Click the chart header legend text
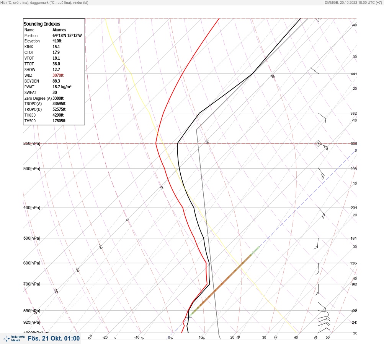The width and height of the screenshot is (384, 344). [44, 3]
